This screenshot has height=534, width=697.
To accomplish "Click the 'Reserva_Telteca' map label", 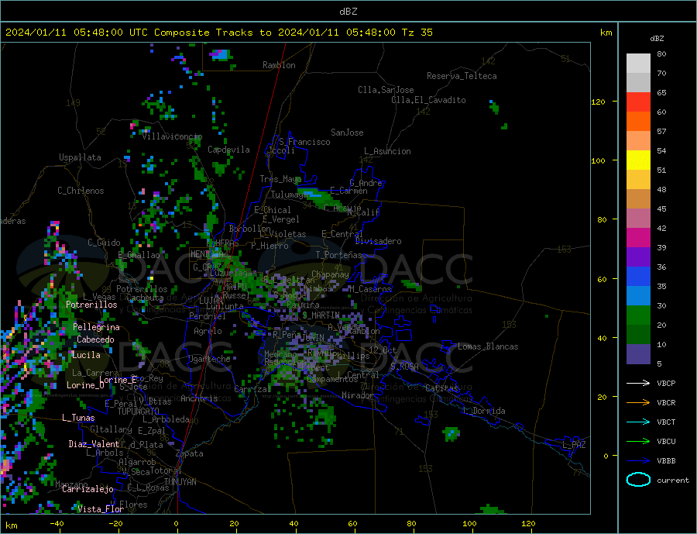I will [462, 76].
